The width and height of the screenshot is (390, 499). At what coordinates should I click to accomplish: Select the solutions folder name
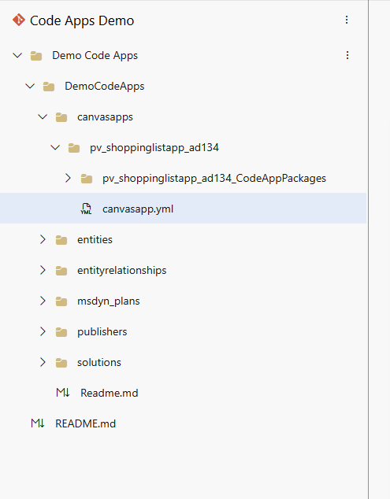tap(99, 362)
